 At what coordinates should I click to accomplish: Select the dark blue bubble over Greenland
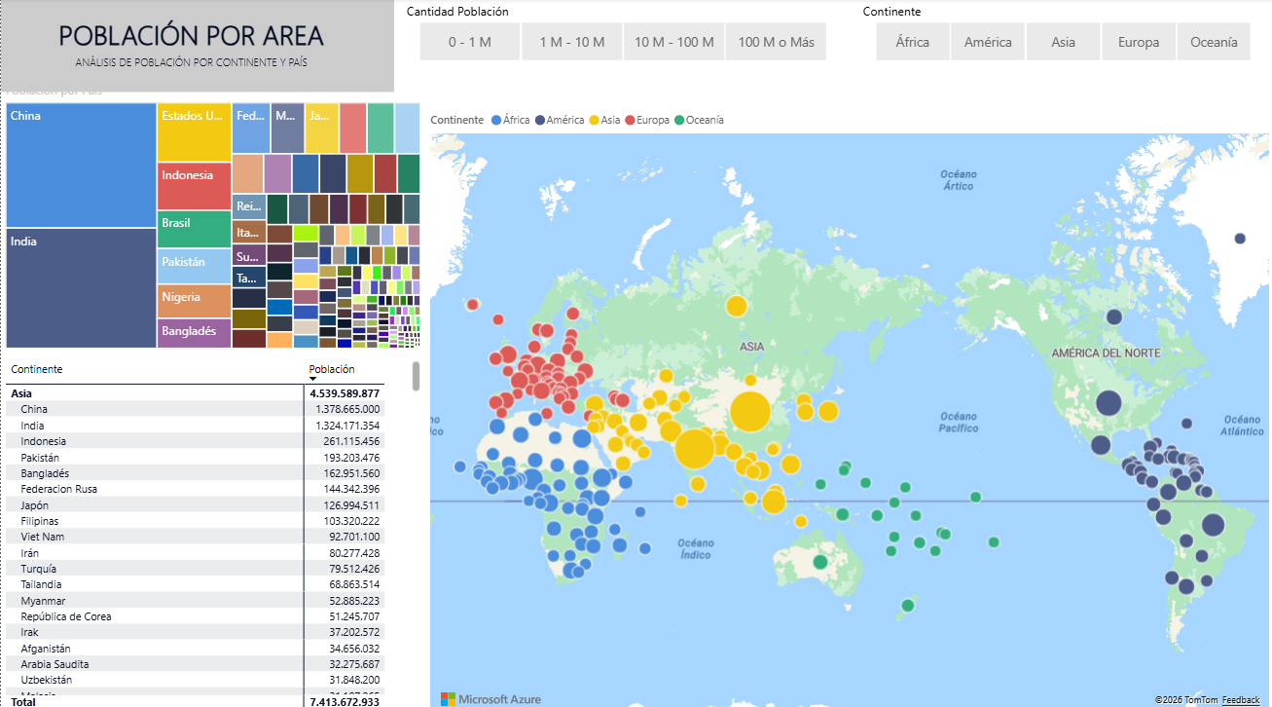(1240, 239)
